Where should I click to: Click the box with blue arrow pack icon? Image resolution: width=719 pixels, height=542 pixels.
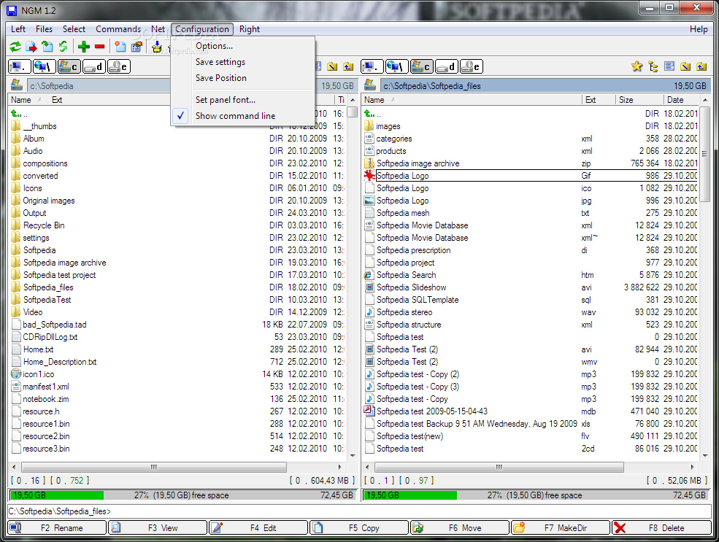coord(157,47)
